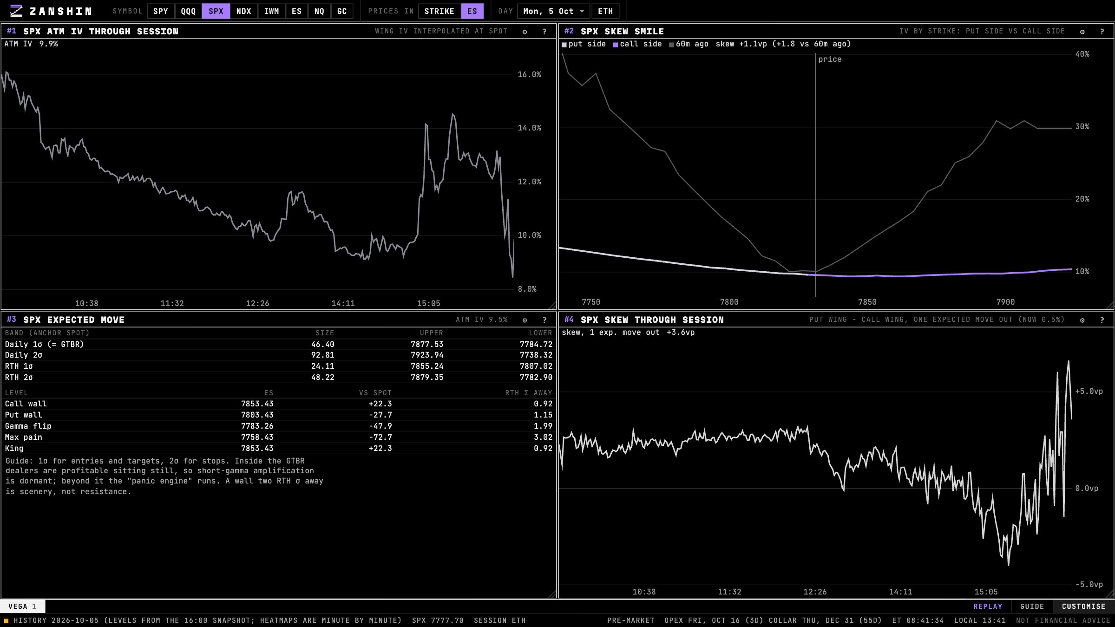Pick the ES symbol in symbol row
The width and height of the screenshot is (1115, 627).
click(297, 11)
